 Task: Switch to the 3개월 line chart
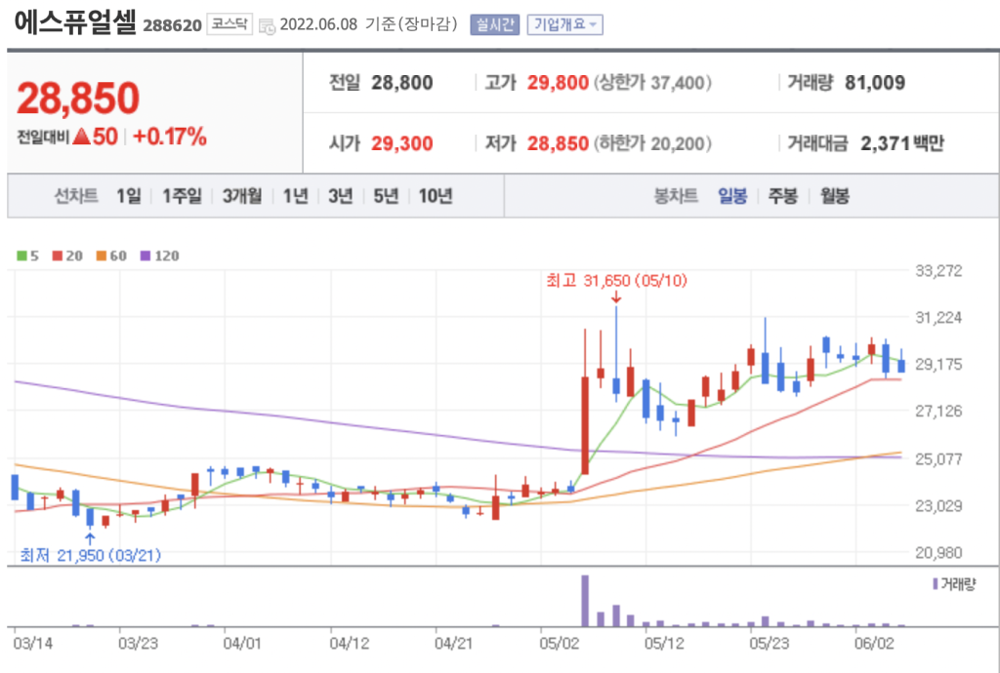coord(241,196)
